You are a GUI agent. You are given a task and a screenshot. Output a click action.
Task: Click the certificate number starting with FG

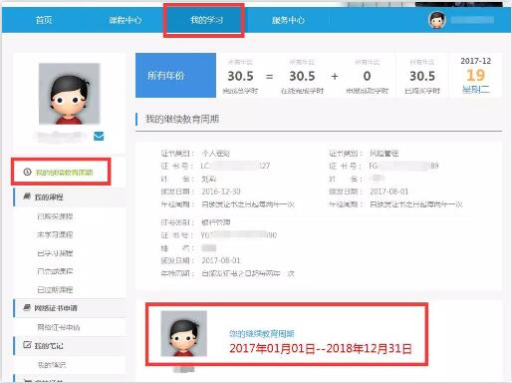click(403, 166)
